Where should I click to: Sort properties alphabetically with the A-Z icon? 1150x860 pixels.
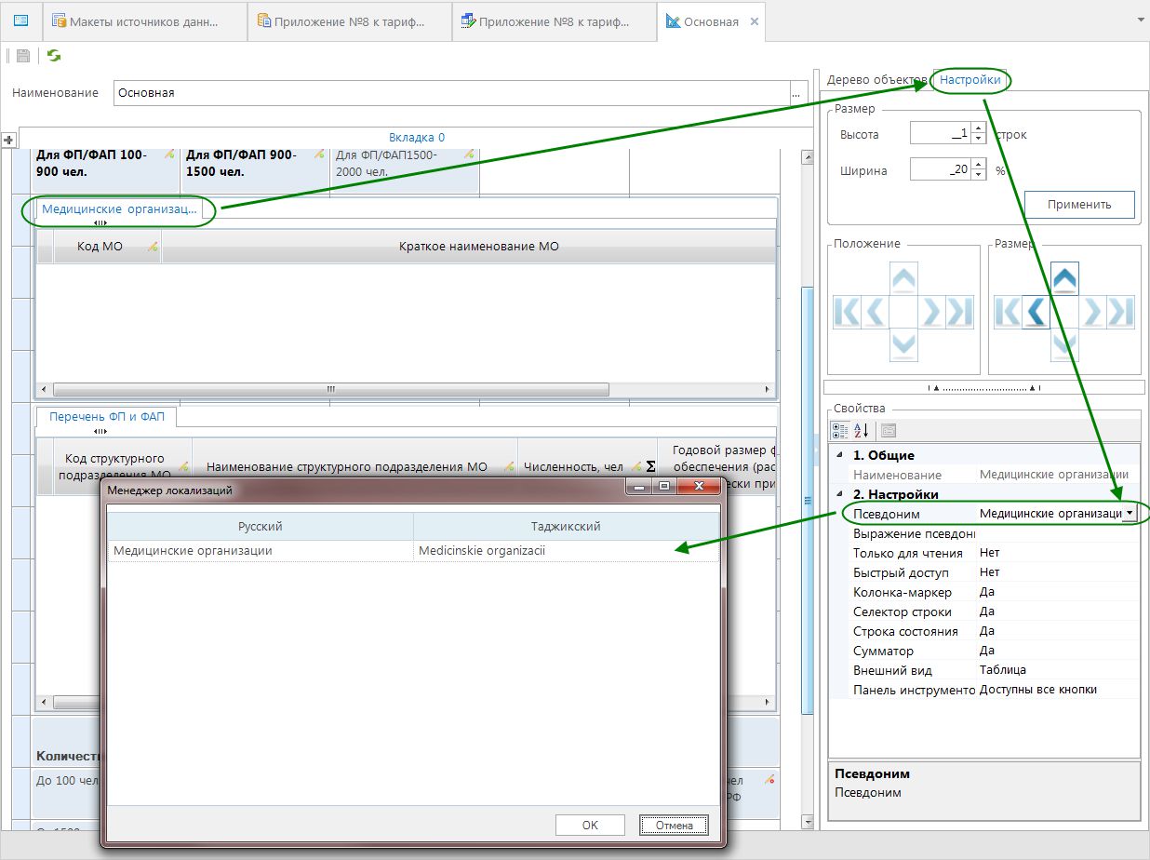[x=861, y=430]
